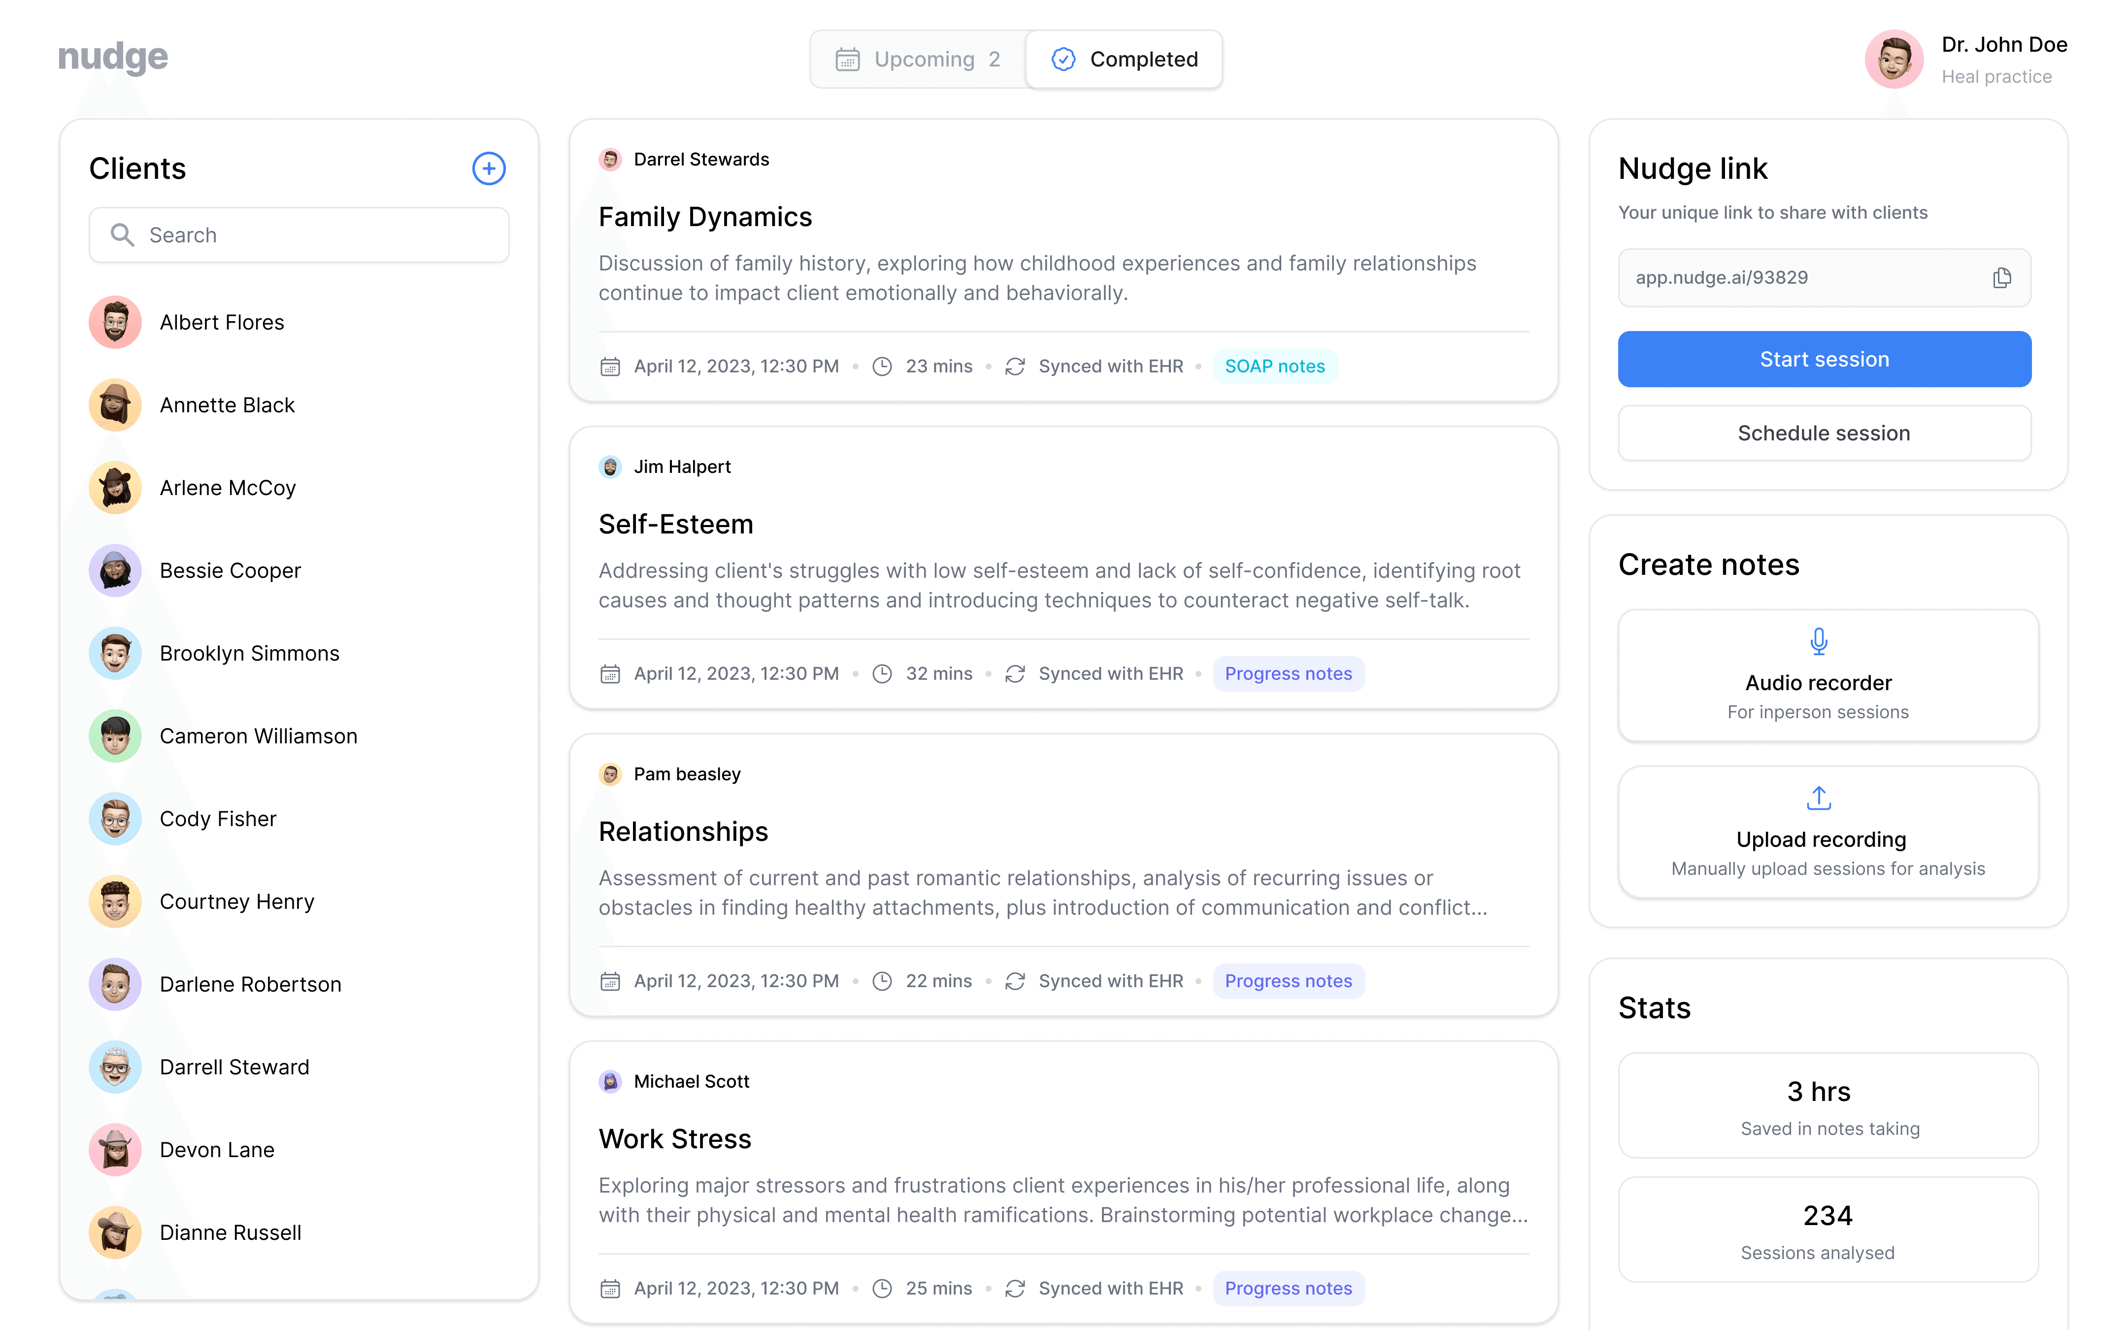Open SOAP notes for the Family Dynamics session
This screenshot has height=1330, width=2128.
coord(1275,366)
